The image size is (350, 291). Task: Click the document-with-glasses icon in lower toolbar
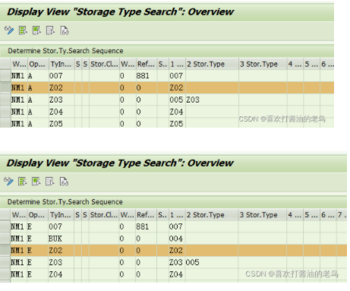point(64,182)
